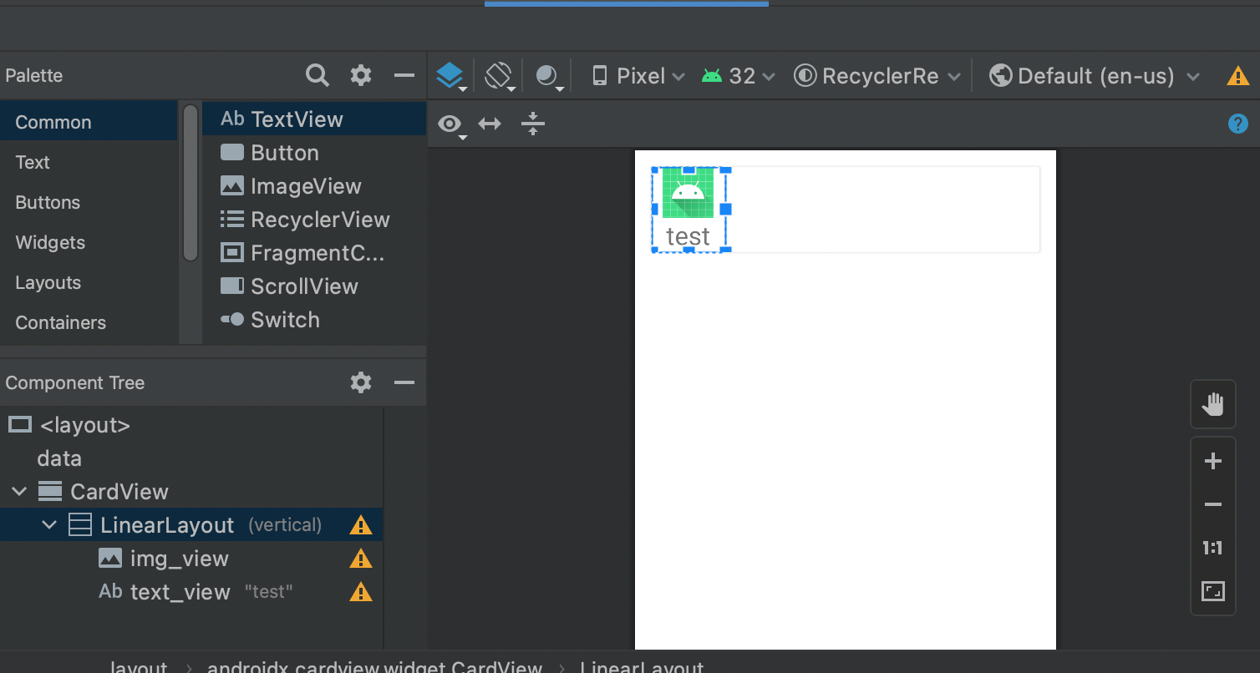1260x673 pixels.
Task: Open Palette settings gear
Action: [361, 76]
